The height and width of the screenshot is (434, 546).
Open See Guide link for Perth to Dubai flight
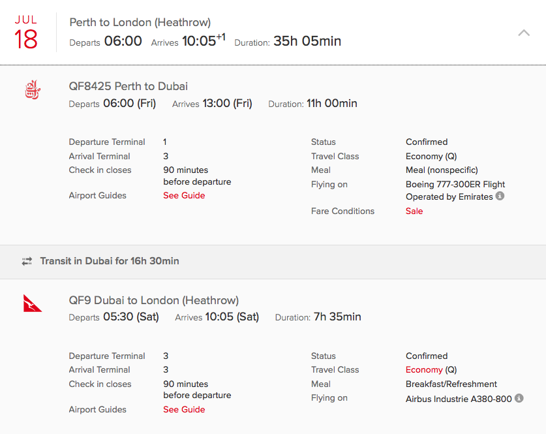pyautogui.click(x=184, y=195)
